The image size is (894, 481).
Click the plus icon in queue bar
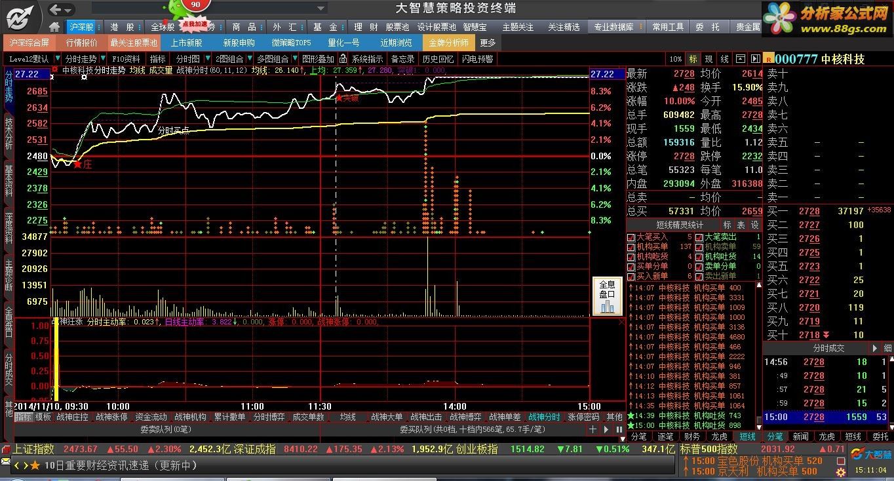[x=593, y=429]
